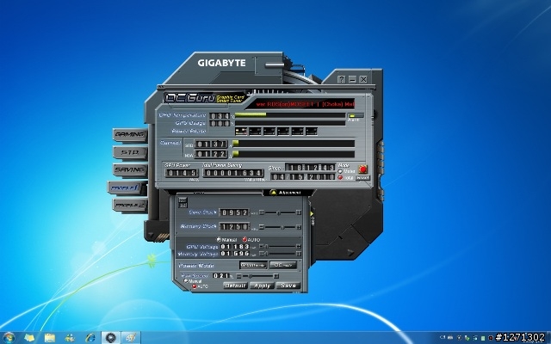
Task: Adjust the Core Clock slider handle
Action: pyautogui.click(x=279, y=212)
